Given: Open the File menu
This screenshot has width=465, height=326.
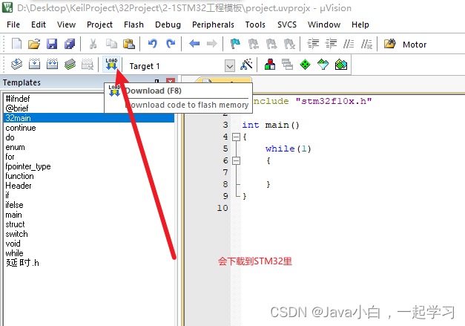Looking at the screenshot, I should coord(13,25).
